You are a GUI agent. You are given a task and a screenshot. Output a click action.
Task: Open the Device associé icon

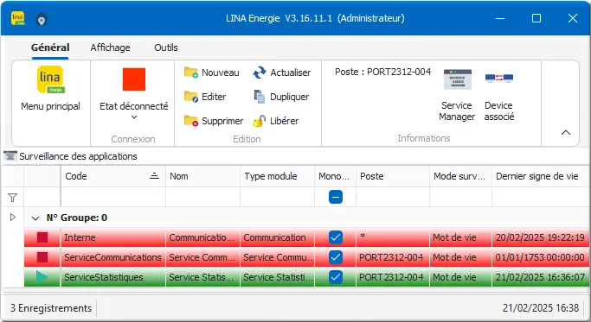(499, 95)
